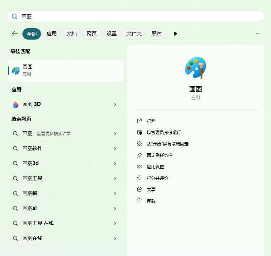271x256 pixels.
Task: Click the magnifier icon beside 画图ai
Action: (x=16, y=209)
